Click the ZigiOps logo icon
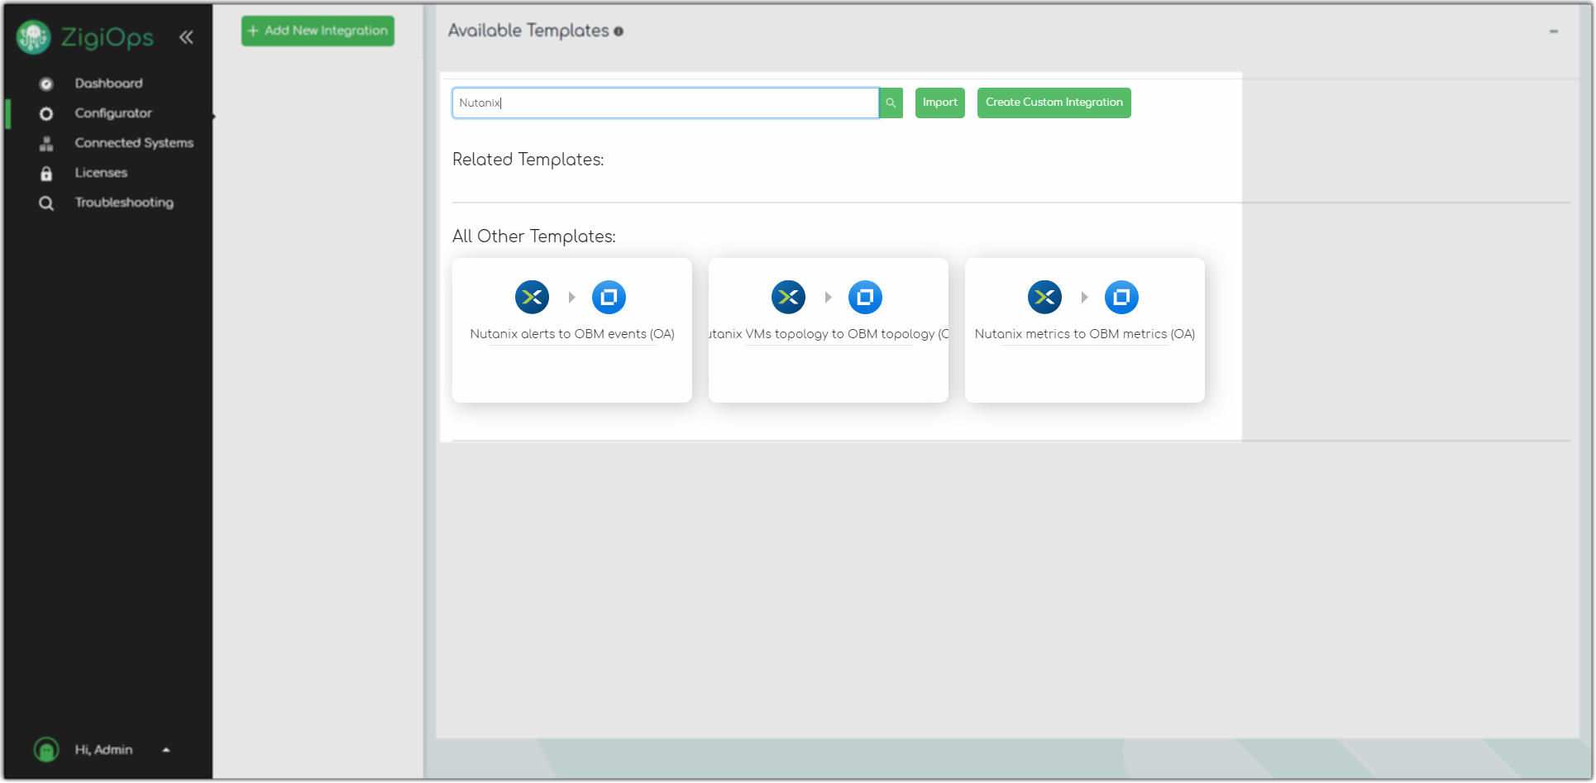 [34, 37]
